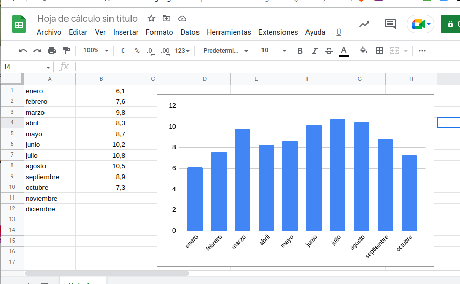Select cell containing 'septiembre'
The width and height of the screenshot is (460, 284).
pos(50,177)
